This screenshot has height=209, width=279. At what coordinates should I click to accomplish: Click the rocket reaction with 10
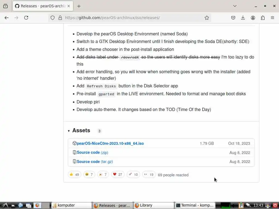(133, 174)
